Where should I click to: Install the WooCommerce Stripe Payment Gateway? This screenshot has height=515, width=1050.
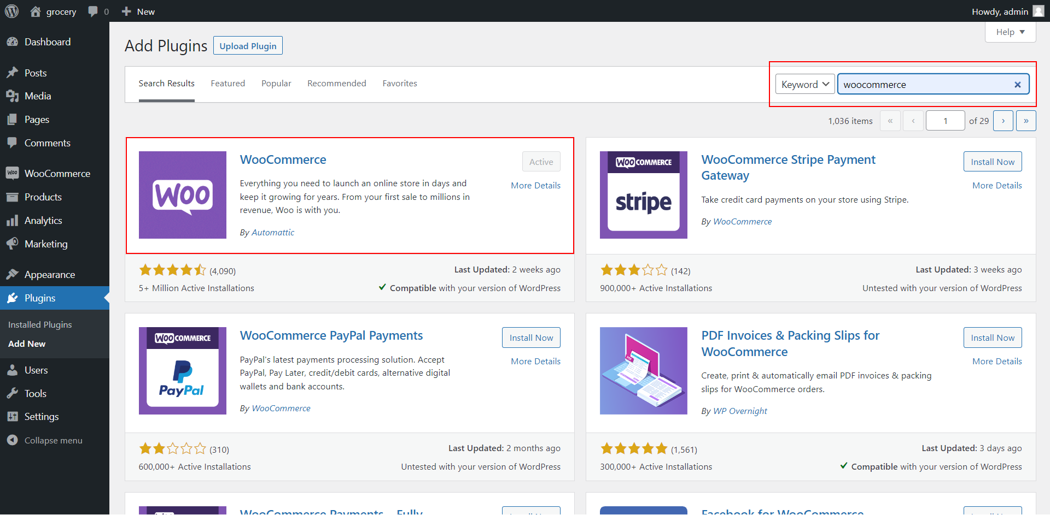(992, 161)
